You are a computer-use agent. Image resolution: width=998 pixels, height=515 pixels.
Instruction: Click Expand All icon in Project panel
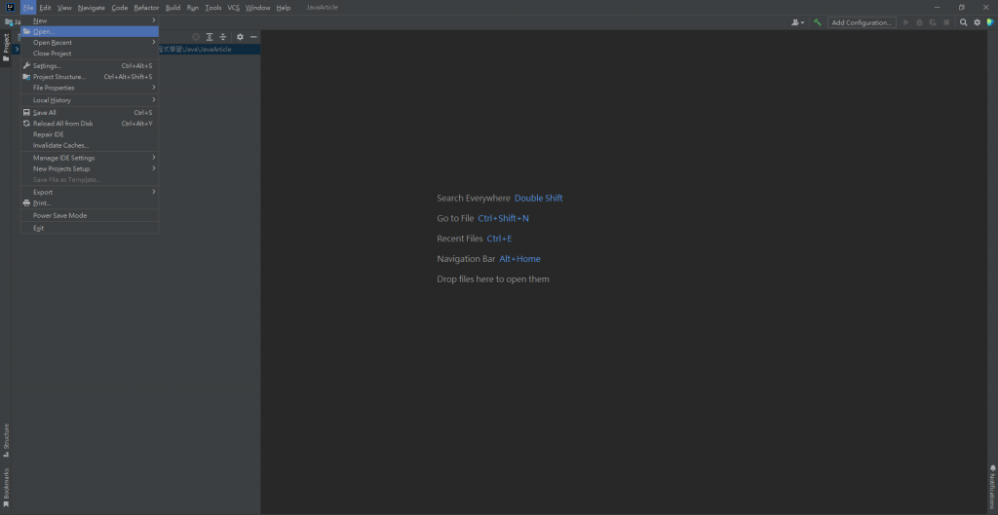[x=210, y=37]
